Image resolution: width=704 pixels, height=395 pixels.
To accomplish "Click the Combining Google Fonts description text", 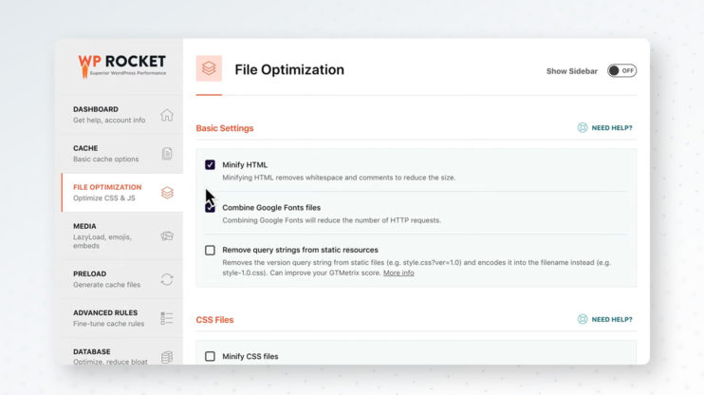I will 331,220.
